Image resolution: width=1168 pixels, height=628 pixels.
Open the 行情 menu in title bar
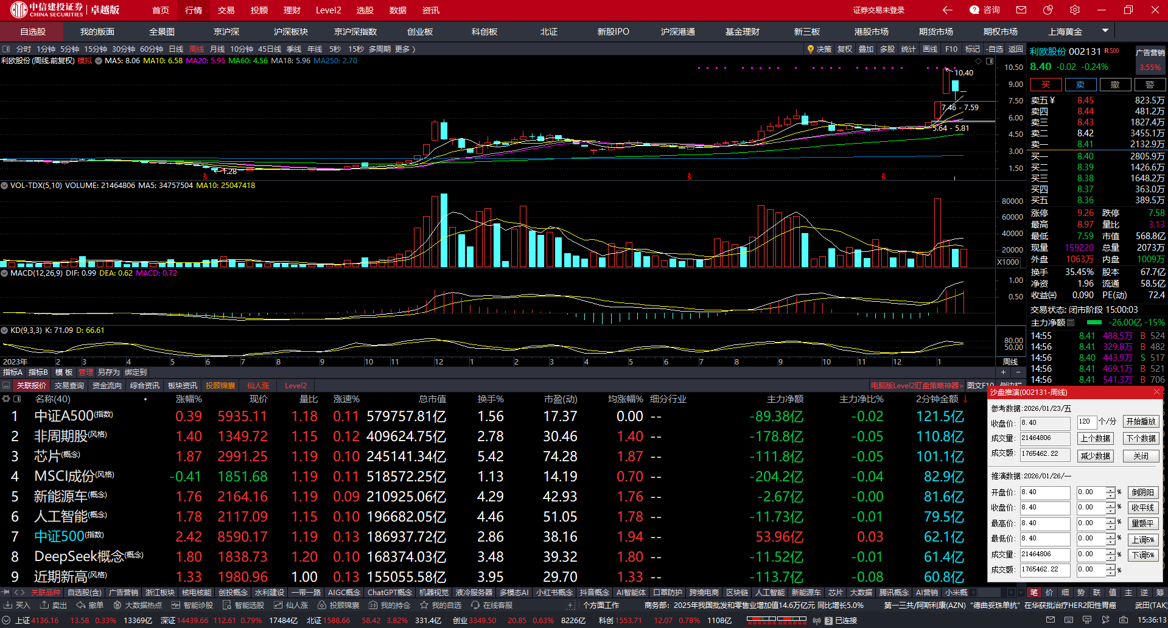point(194,10)
